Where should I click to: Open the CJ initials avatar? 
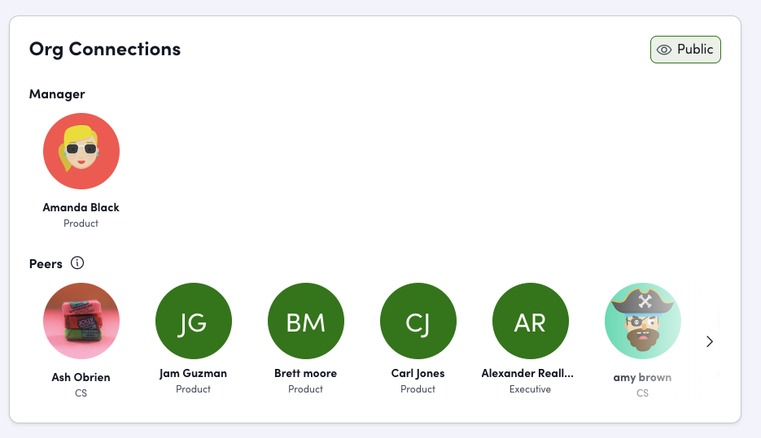coord(418,321)
